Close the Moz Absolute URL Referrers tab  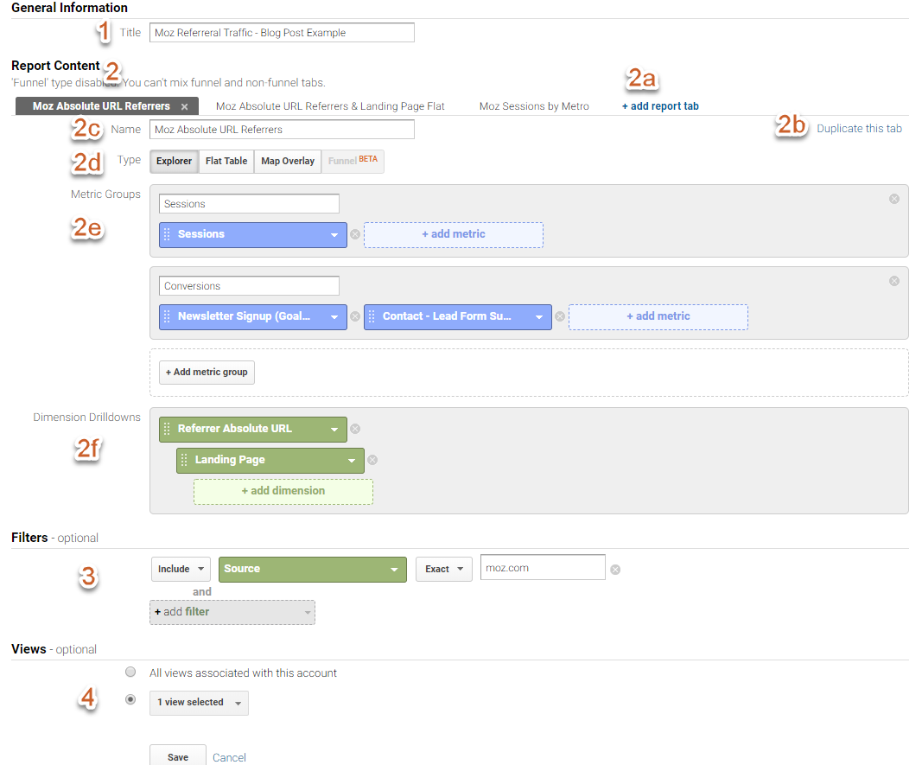(x=184, y=107)
